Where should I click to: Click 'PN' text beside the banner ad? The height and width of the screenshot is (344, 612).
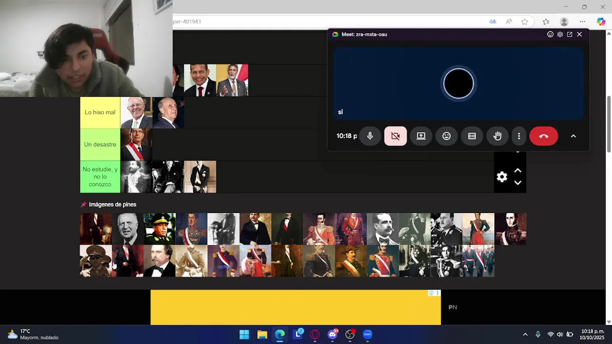coord(453,307)
